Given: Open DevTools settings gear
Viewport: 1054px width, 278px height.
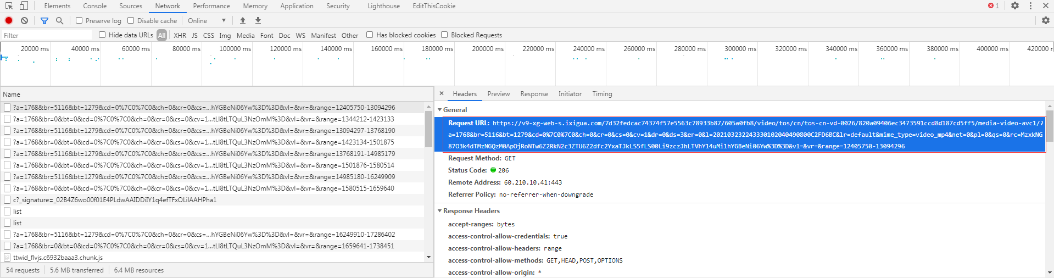Looking at the screenshot, I should coord(1014,6).
